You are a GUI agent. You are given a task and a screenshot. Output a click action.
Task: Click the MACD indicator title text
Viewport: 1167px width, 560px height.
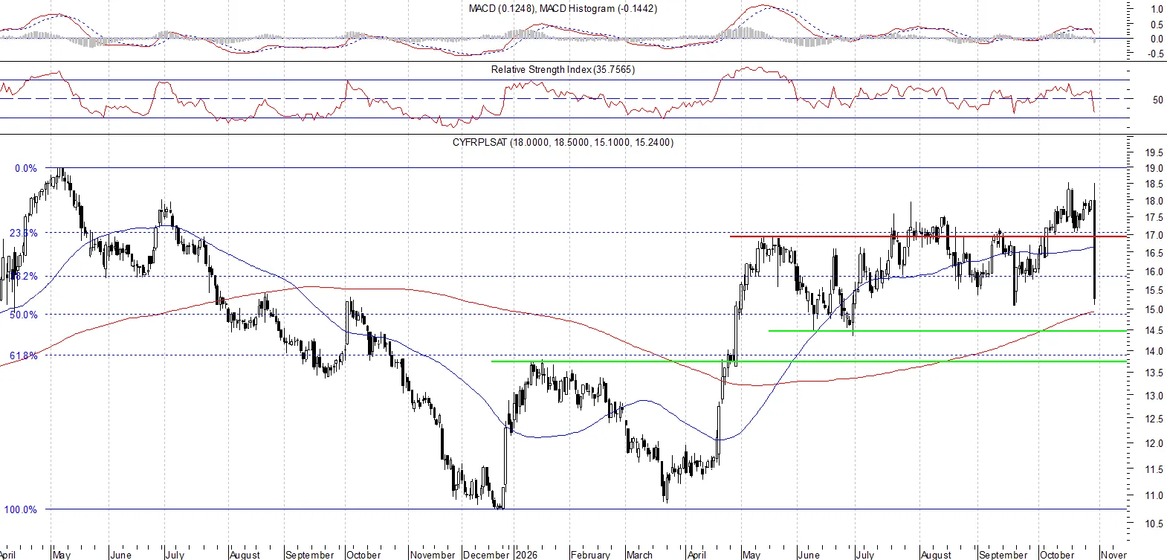click(563, 8)
